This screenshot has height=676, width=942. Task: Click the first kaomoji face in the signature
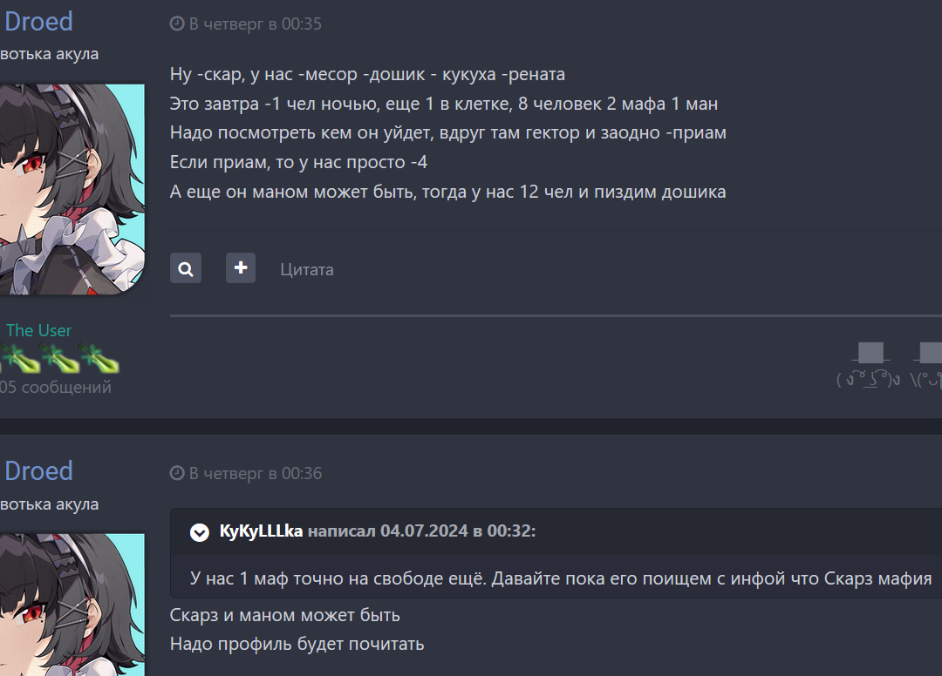(x=868, y=379)
